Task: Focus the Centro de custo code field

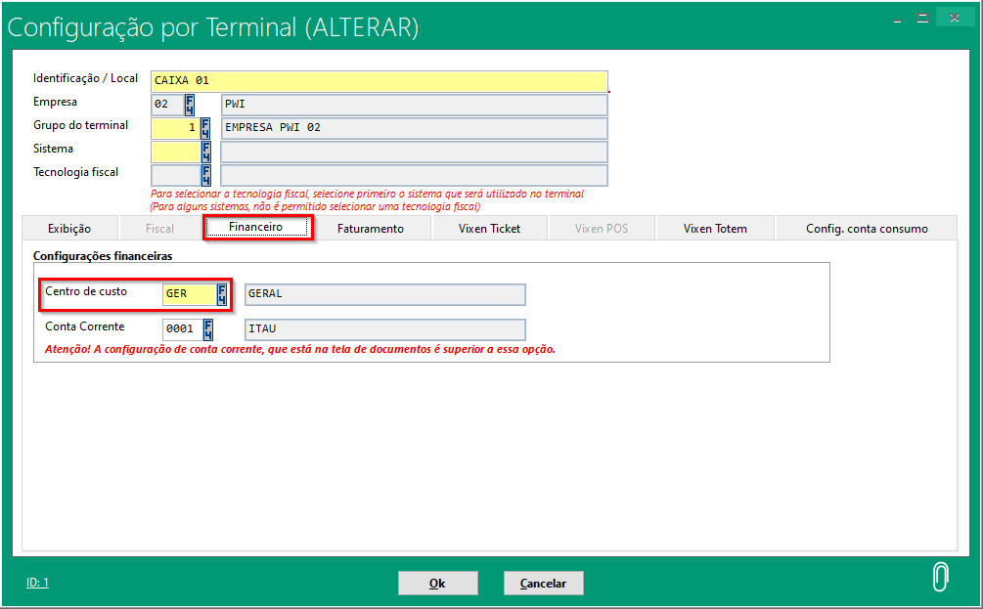Action: [x=189, y=294]
